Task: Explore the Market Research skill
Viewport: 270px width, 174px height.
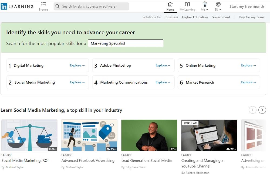Action: tap(249, 82)
